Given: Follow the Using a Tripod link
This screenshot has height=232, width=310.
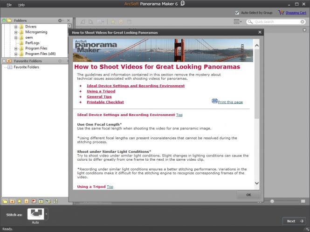Looking at the screenshot, I should pyautogui.click(x=101, y=91).
